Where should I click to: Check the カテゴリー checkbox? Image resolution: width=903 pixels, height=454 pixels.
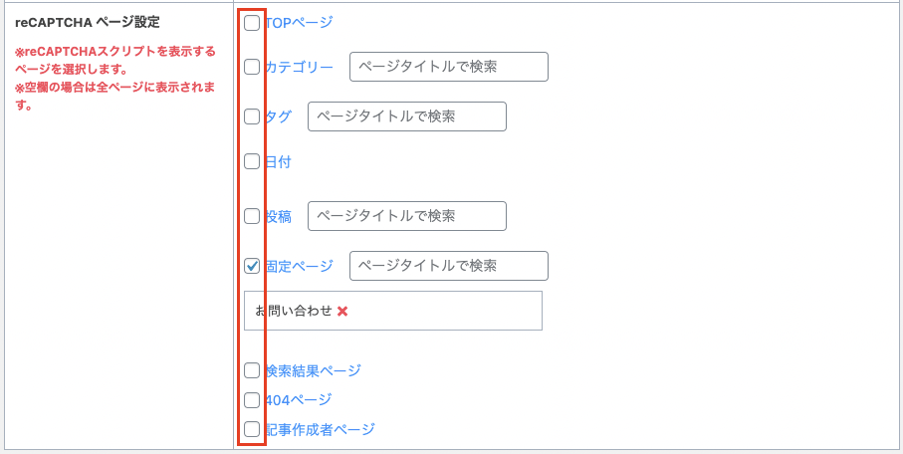point(252,68)
